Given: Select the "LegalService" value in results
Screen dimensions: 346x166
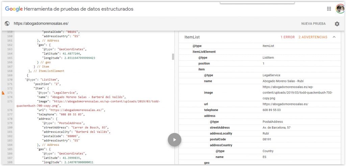Looking at the screenshot, I should (271, 75).
